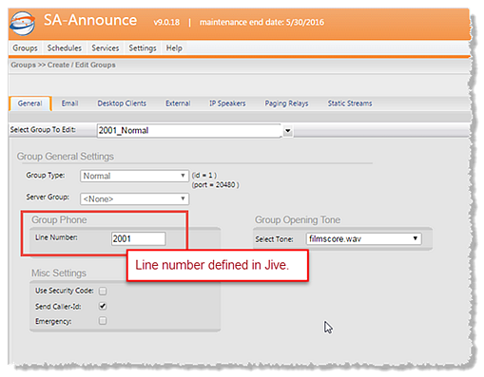
Task: Go to the IP Speakers tab
Action: [x=227, y=104]
